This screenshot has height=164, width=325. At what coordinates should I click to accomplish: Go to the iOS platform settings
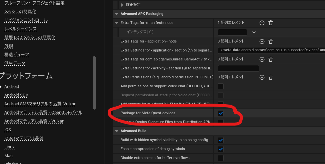(7, 130)
